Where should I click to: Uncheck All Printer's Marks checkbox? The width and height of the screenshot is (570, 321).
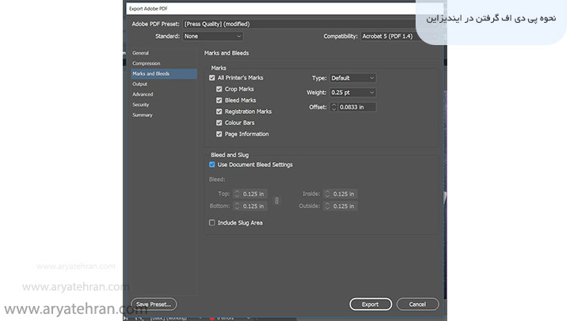[x=212, y=78]
